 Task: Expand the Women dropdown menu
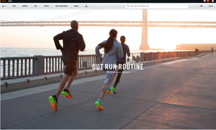25,6
